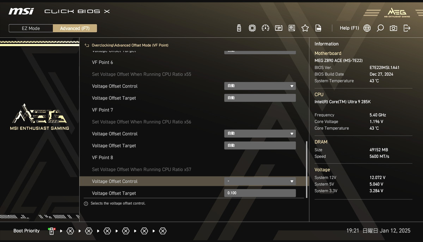This screenshot has width=423, height=242.
Task: Exit BIOS using the exit door icon
Action: 407,28
